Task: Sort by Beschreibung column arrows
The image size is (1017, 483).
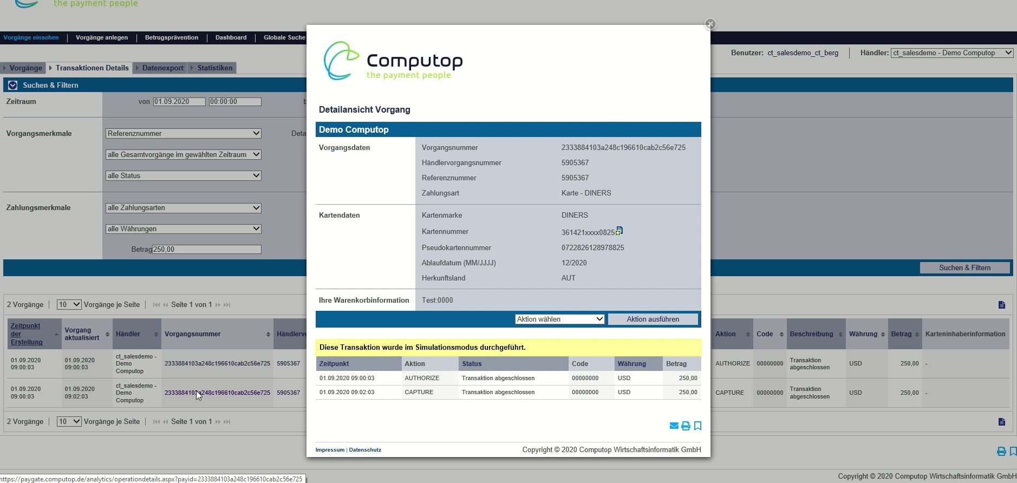Action: [x=840, y=334]
